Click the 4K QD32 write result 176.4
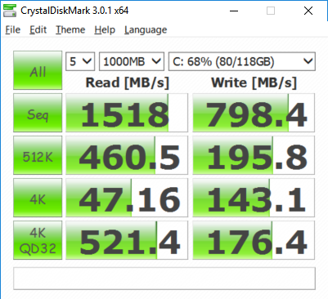 [x=254, y=240]
